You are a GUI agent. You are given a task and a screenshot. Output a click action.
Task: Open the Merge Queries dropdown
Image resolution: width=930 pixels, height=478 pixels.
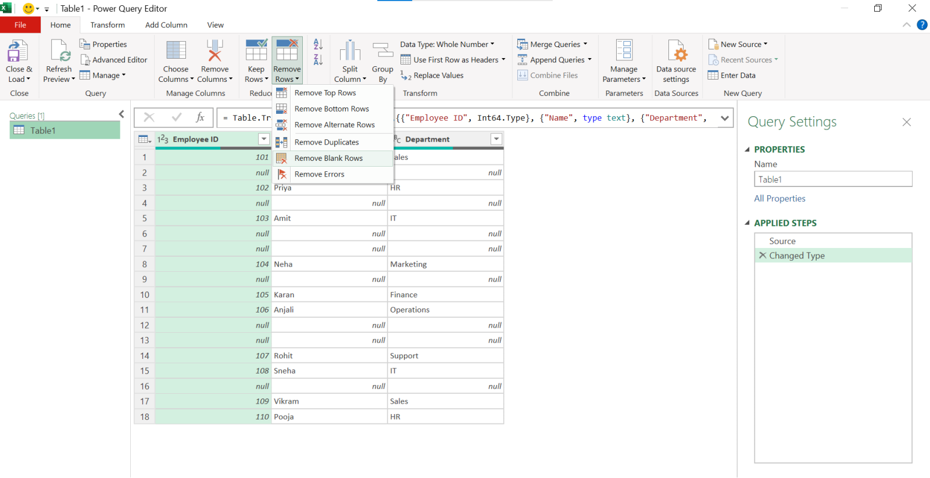[x=552, y=44]
